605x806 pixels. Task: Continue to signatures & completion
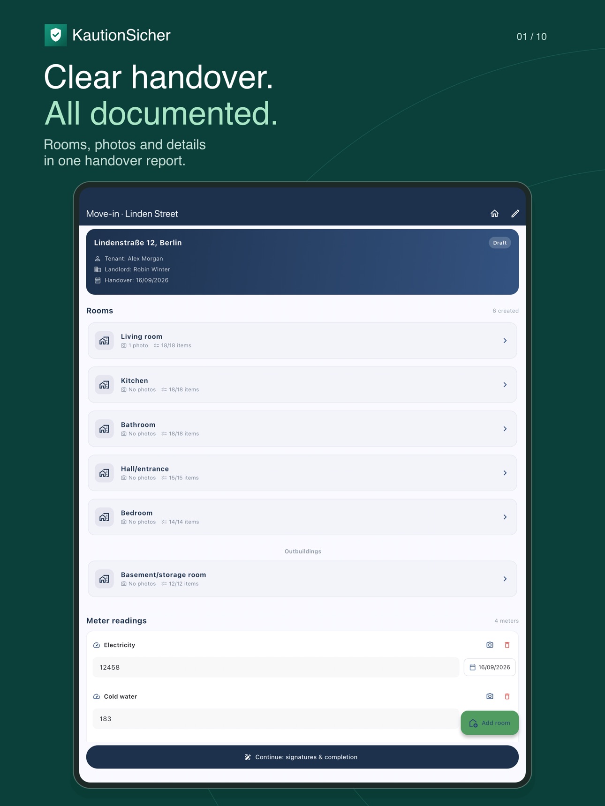point(302,757)
